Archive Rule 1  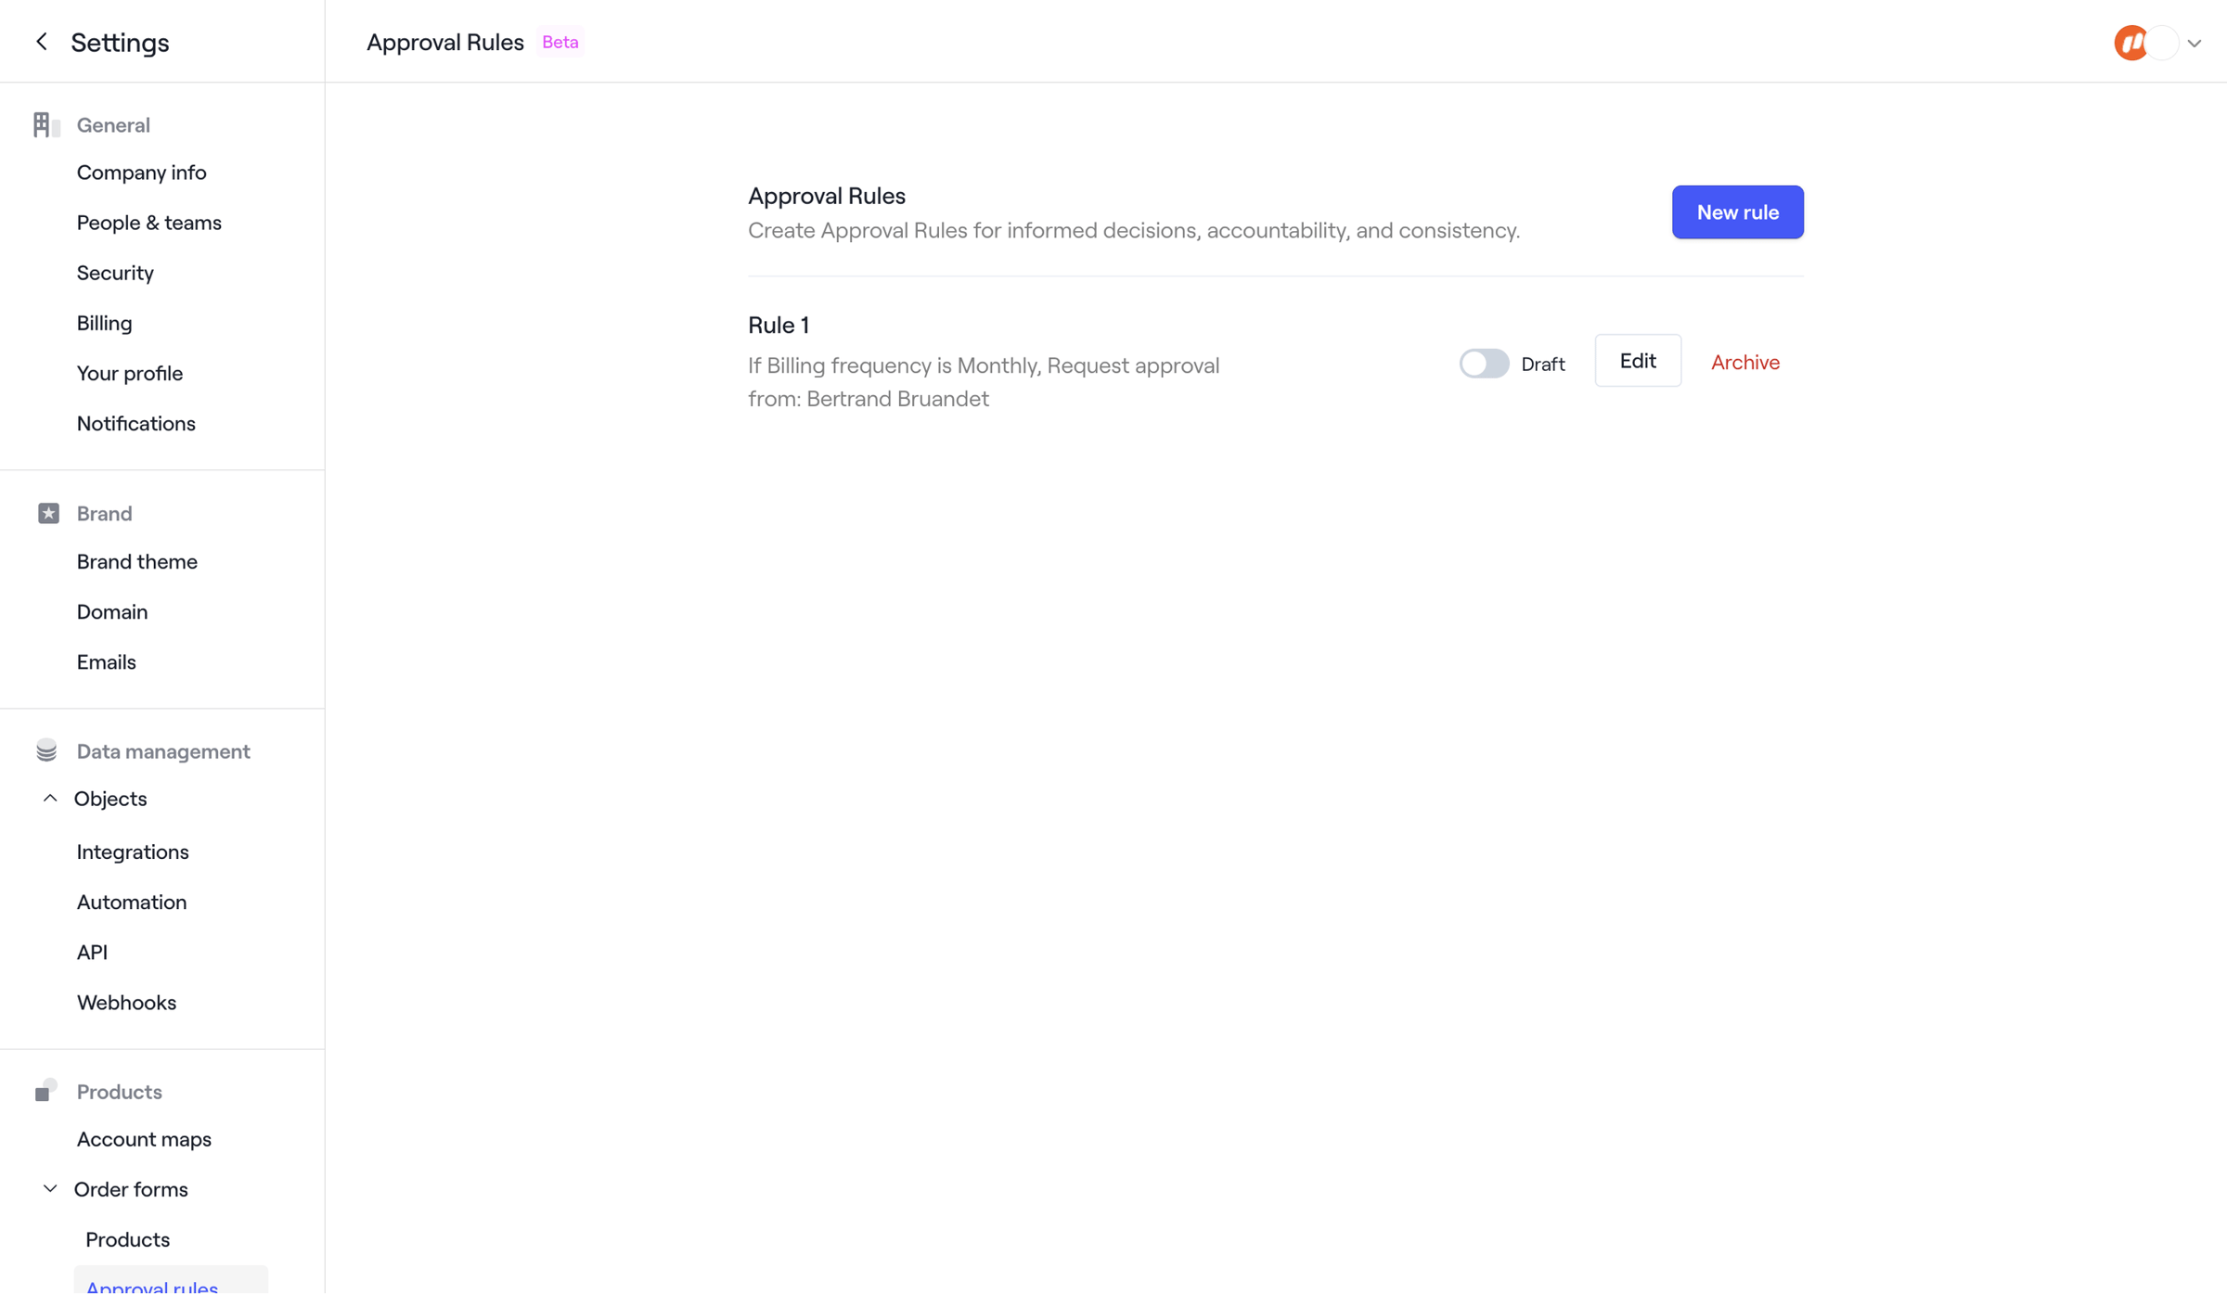pos(1744,363)
